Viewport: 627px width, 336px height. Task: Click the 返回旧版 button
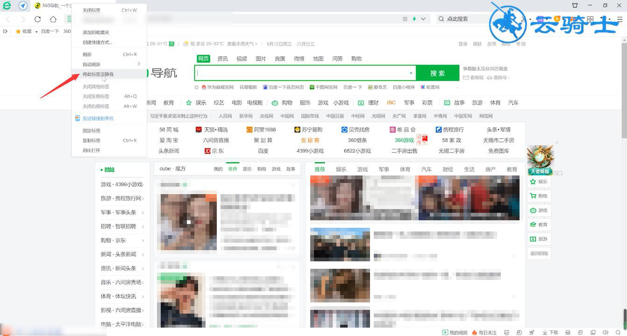click(x=539, y=253)
